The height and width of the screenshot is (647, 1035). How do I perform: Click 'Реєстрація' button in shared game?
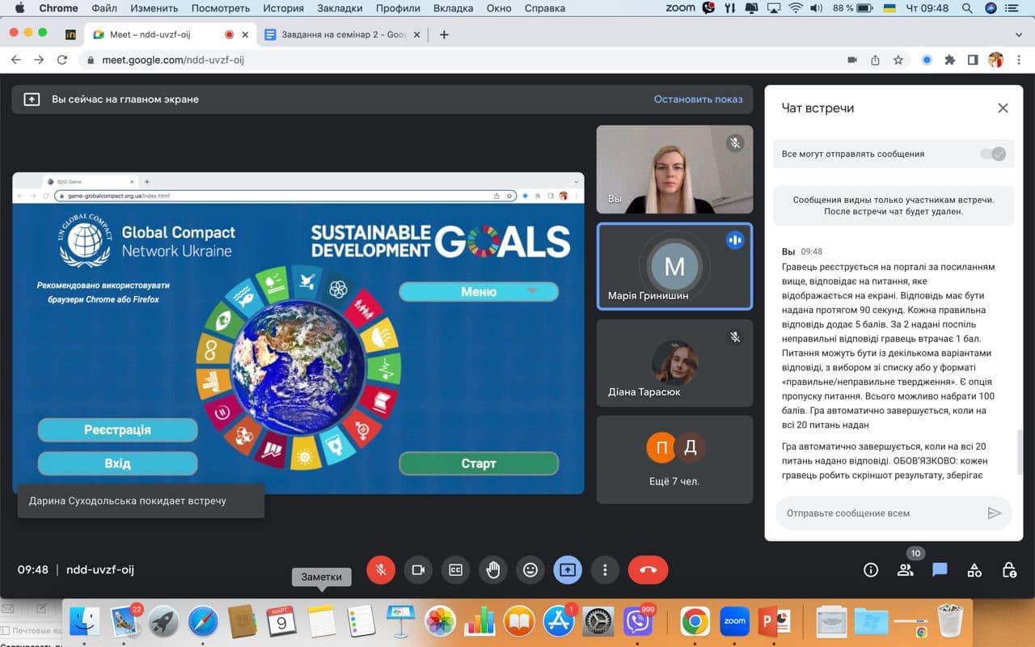click(x=117, y=429)
